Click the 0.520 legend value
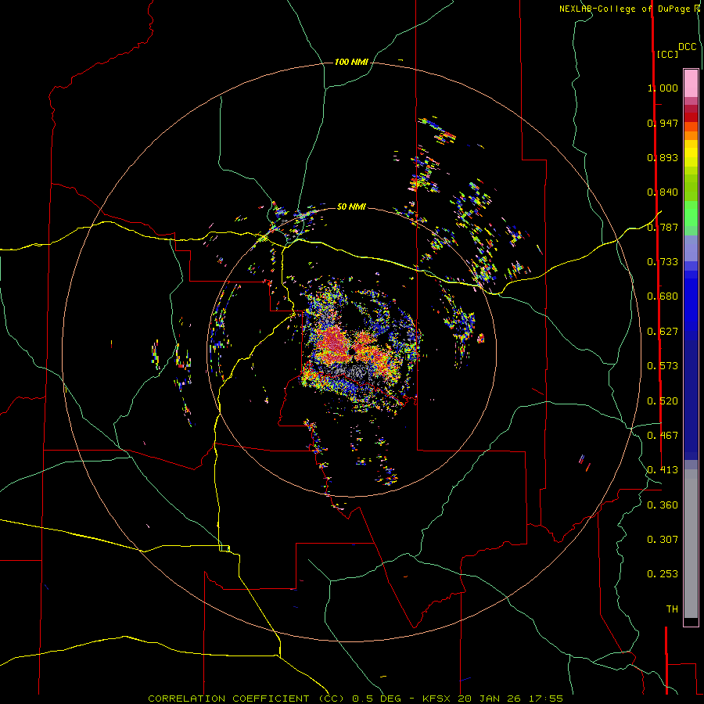The image size is (704, 704). pos(663,401)
